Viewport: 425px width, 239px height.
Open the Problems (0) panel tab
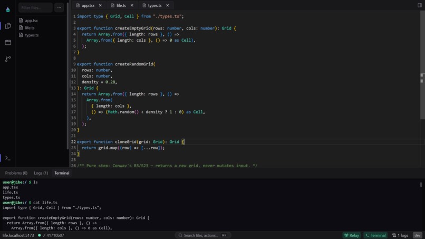pos(16,173)
